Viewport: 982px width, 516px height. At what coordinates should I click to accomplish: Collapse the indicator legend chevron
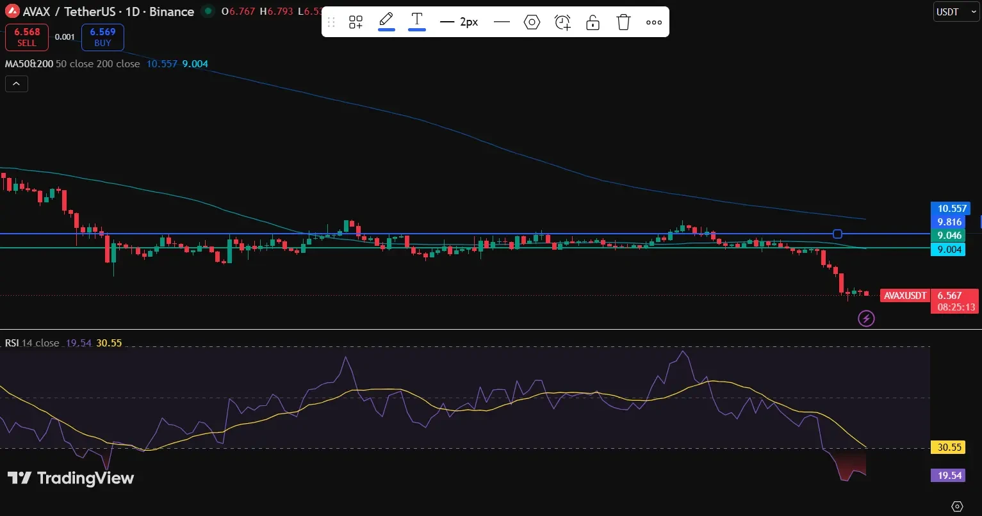(x=17, y=84)
